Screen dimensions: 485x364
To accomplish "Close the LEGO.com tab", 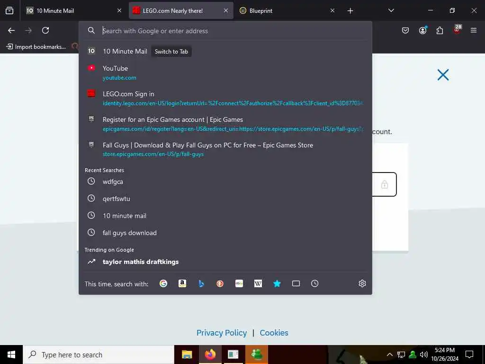I will [x=226, y=10].
